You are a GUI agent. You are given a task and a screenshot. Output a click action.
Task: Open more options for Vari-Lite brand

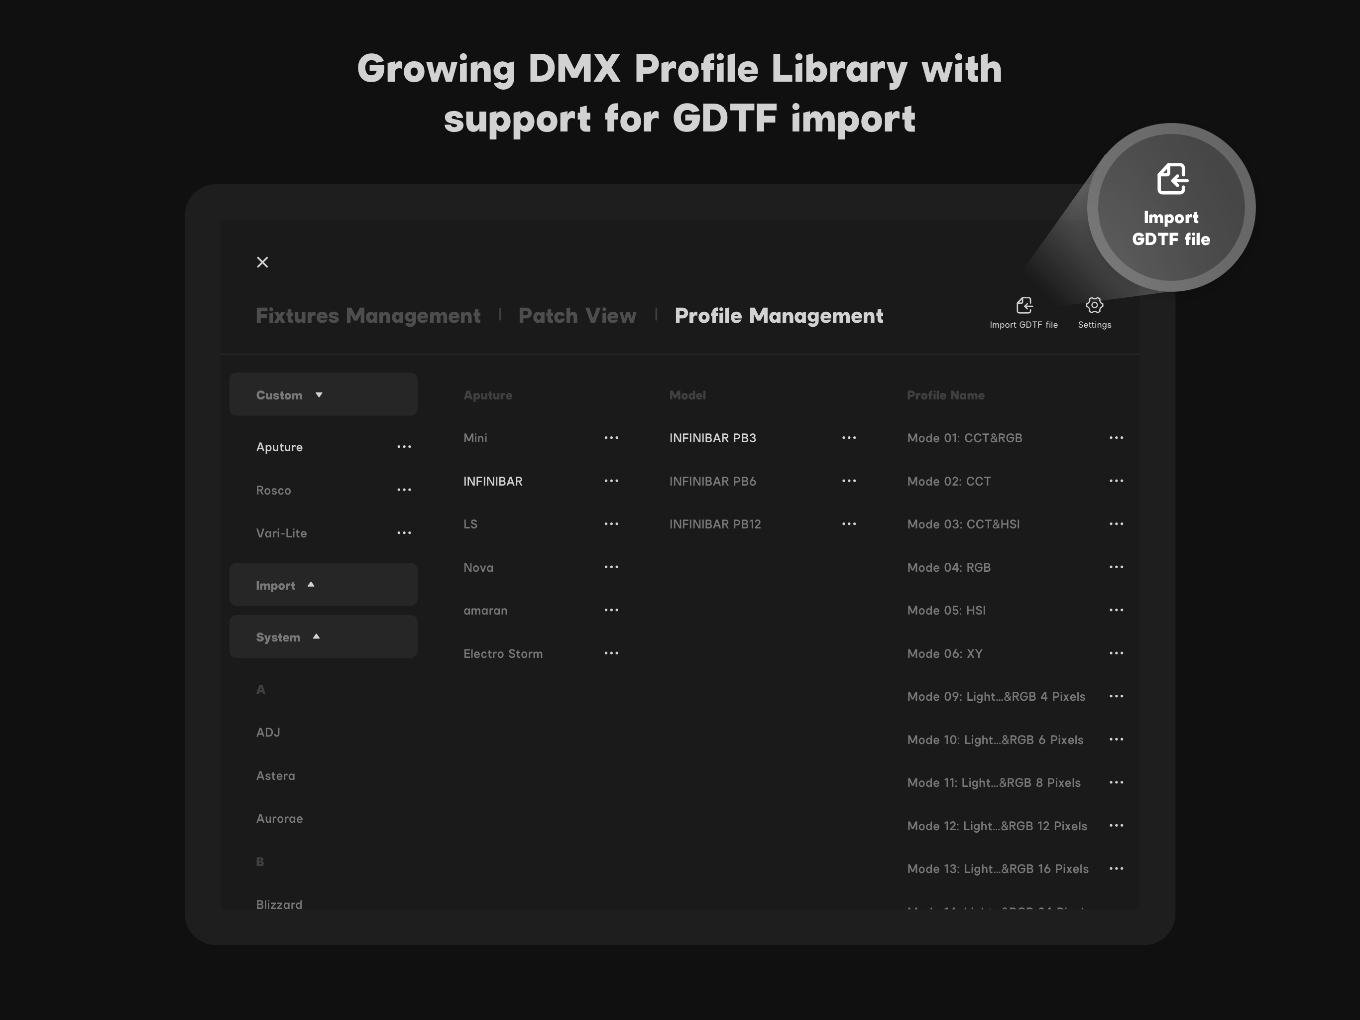pos(404,533)
